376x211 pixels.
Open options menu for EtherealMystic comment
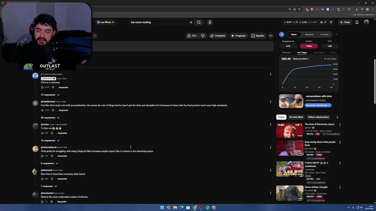click(x=271, y=147)
